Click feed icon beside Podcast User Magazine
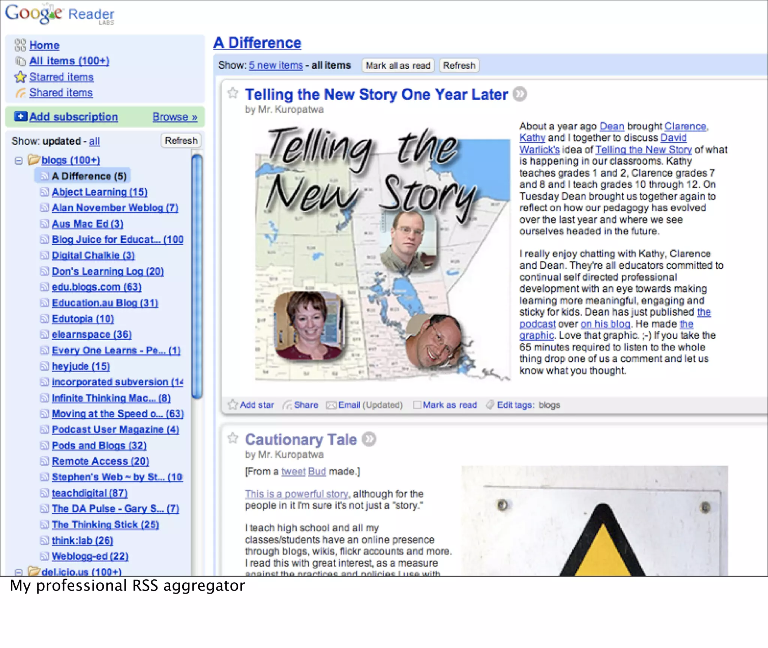The image size is (768, 648). (44, 429)
